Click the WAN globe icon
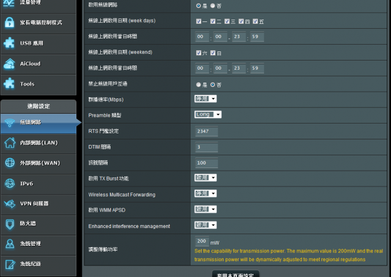Screen dimensions: 391x277 10,163
